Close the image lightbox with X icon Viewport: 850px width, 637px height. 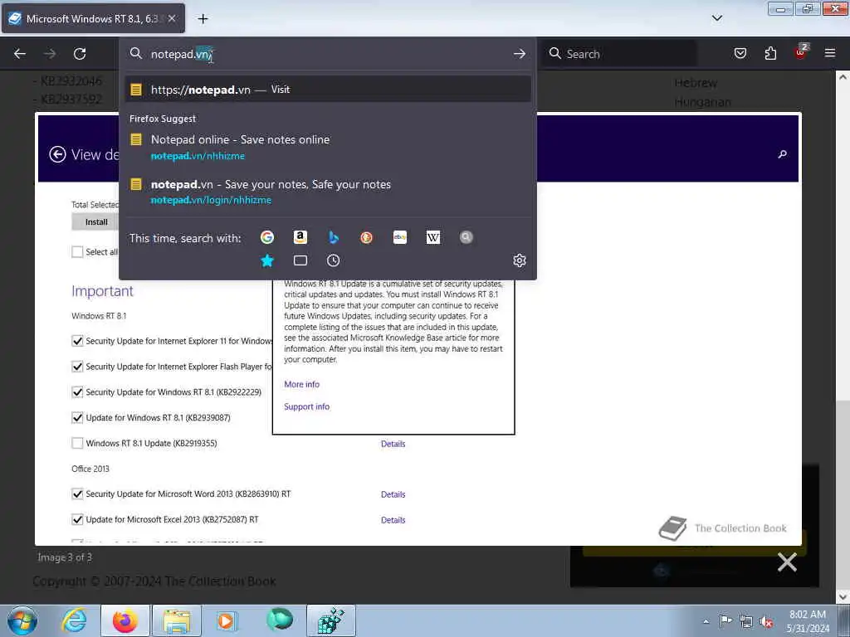[x=787, y=562]
